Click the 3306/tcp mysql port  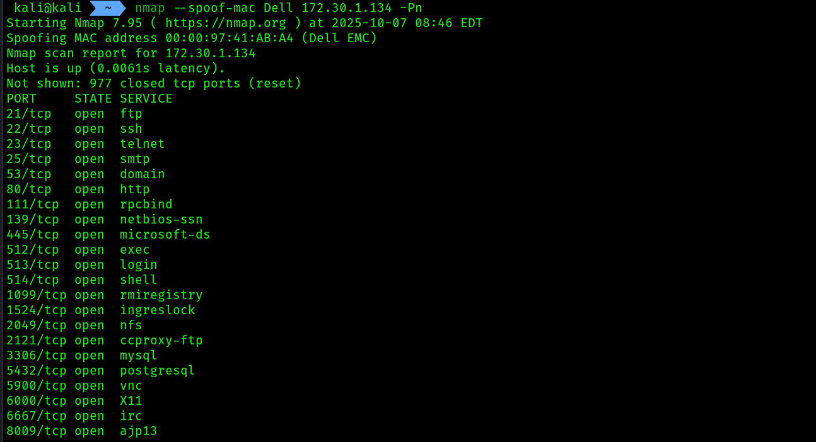coord(37,356)
